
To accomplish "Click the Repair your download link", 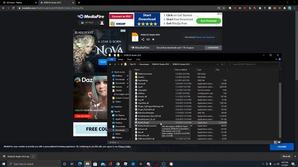I will pyautogui.click(x=205, y=37).
